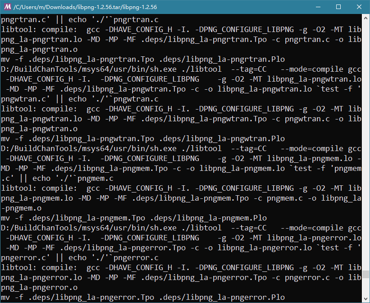The image size is (370, 303).
Task: Click the MSYS2 'M' icon in title bar
Action: tap(7, 7)
